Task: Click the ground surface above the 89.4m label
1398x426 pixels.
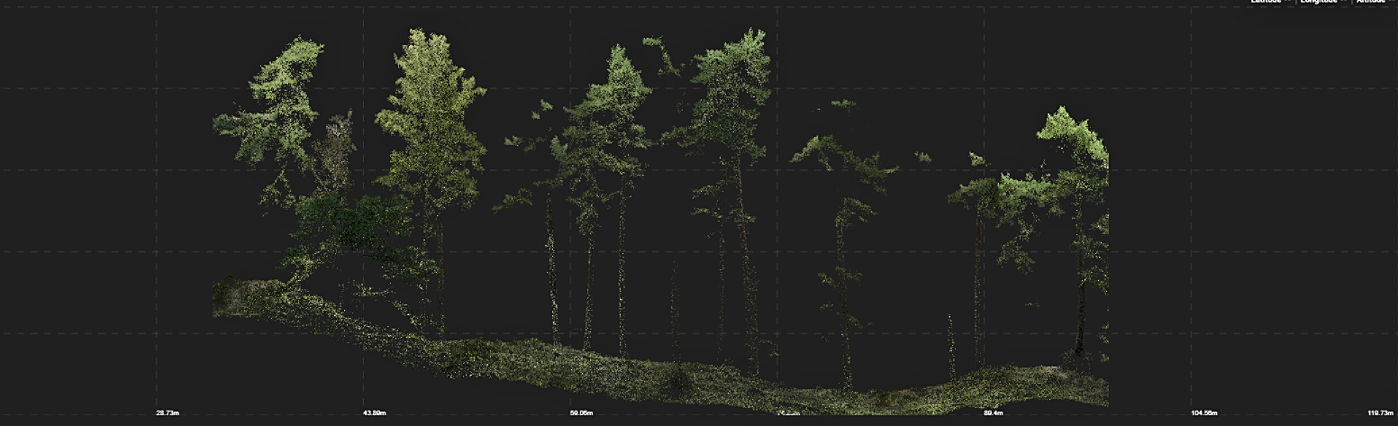Action: tap(993, 383)
